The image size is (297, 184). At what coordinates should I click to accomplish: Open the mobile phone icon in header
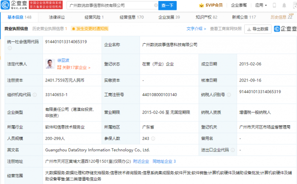pos(274,5)
